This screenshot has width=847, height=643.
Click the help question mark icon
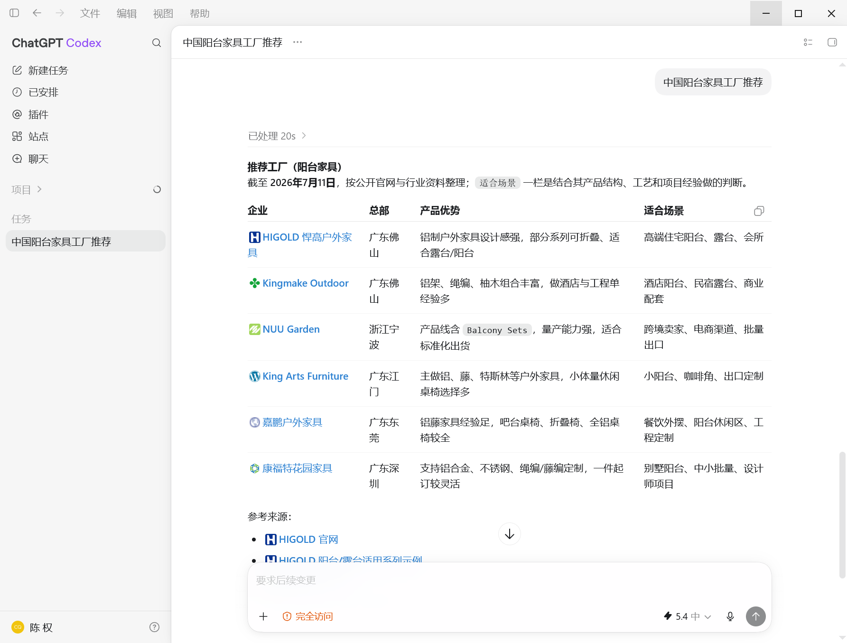154,627
